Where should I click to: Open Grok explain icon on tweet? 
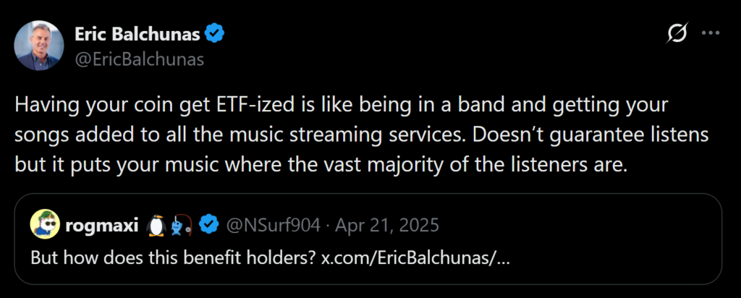pyautogui.click(x=677, y=34)
